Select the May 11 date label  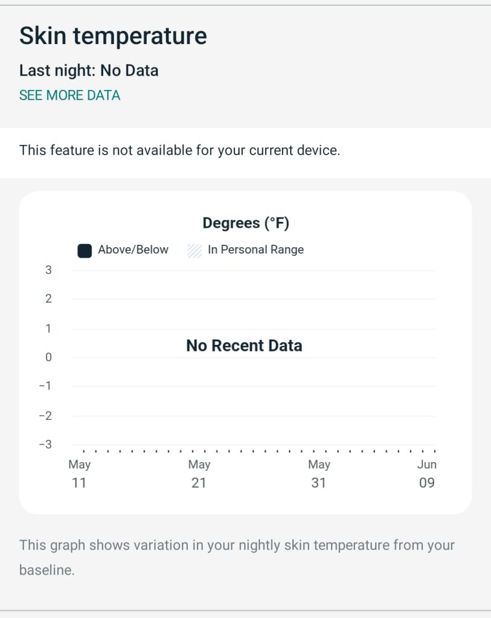[x=79, y=474]
